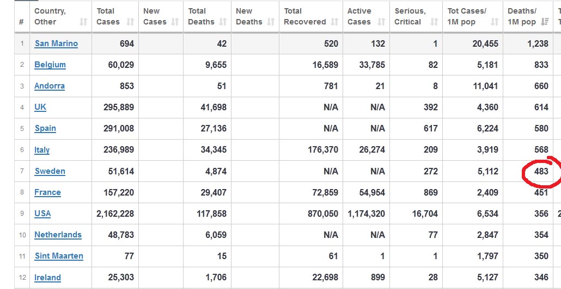The width and height of the screenshot is (561, 289).
Task: Click descending sort icon in Deaths/1M pop header
Action: (x=544, y=22)
